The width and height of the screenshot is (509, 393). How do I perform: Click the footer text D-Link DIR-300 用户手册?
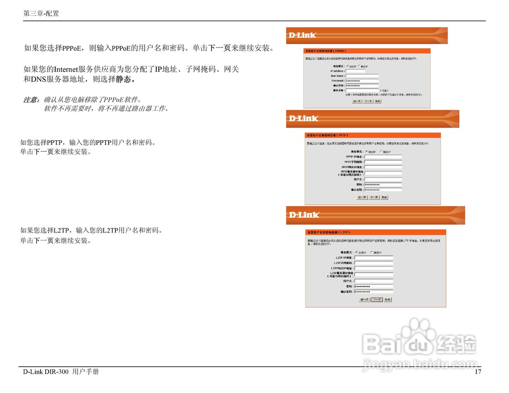pos(61,372)
